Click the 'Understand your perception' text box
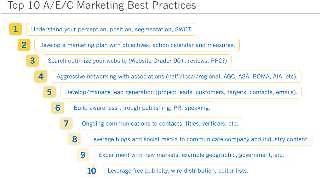Image resolution: width=321 pixels, height=178 pixels. coord(111,29)
